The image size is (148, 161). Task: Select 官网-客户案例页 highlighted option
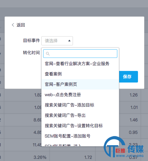tap(80, 84)
